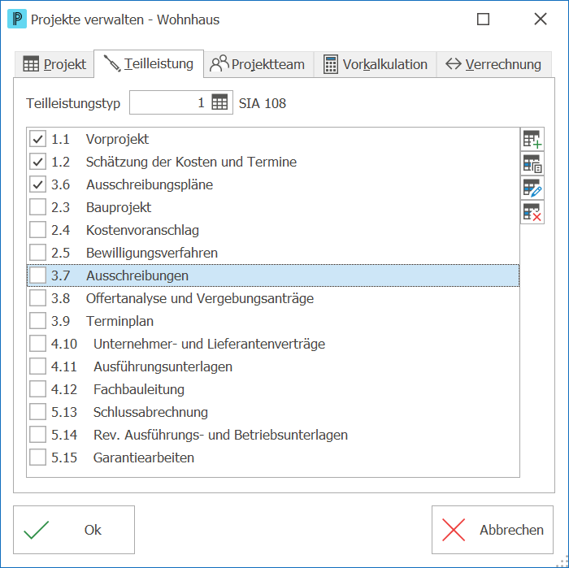Maximize the Projekte verwalten window
Viewport: 569px width, 568px height.
coord(483,20)
